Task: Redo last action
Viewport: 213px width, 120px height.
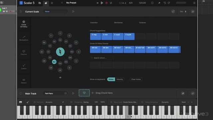Action: pyautogui.click(x=169, y=3)
